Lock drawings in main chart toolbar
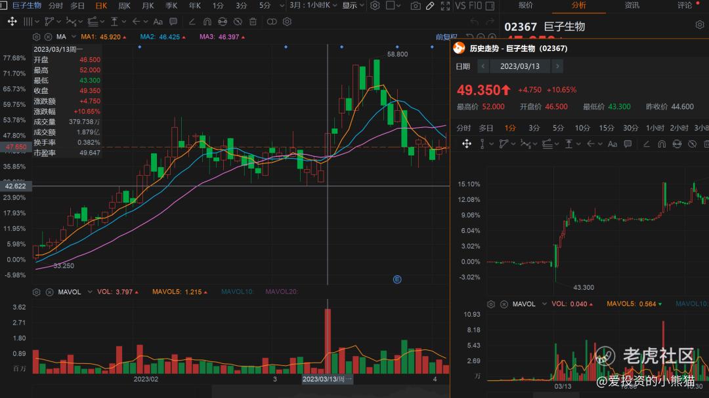 tap(223, 21)
